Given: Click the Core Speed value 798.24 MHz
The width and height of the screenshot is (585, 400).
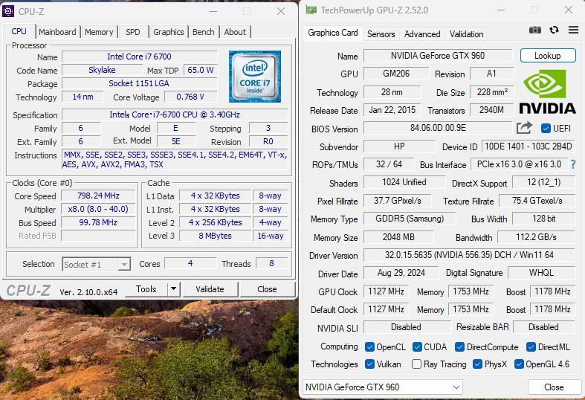Looking at the screenshot, I should (x=98, y=196).
